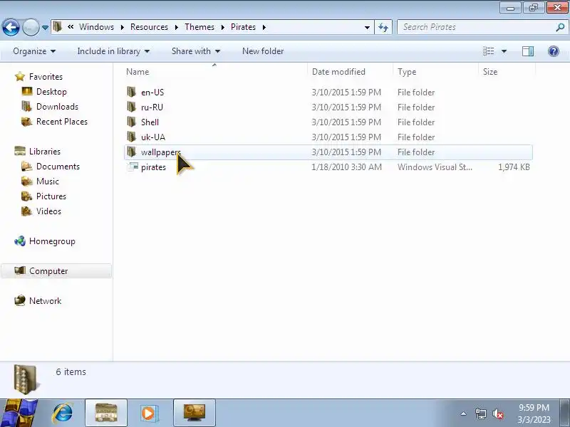The height and width of the screenshot is (427, 570).
Task: Select Libraries in the navigation pane
Action: pyautogui.click(x=45, y=151)
